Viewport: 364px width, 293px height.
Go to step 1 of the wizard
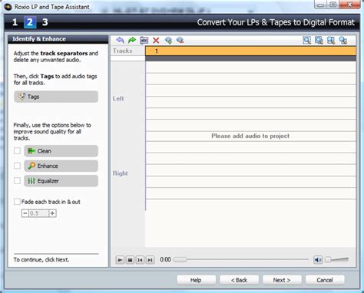[x=15, y=22]
